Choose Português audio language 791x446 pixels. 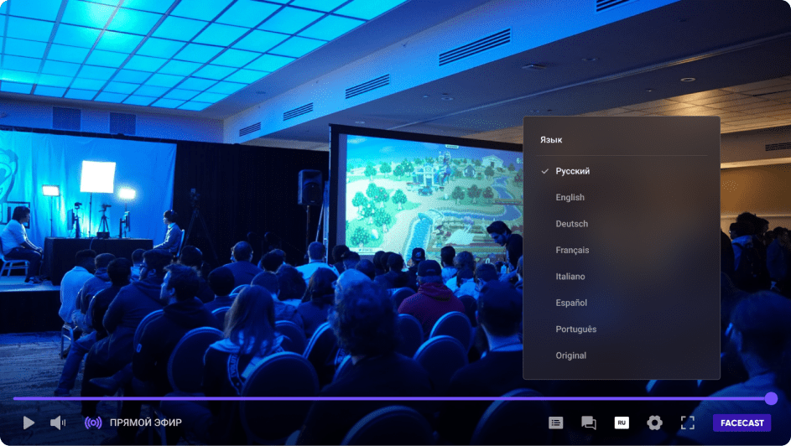pyautogui.click(x=575, y=329)
